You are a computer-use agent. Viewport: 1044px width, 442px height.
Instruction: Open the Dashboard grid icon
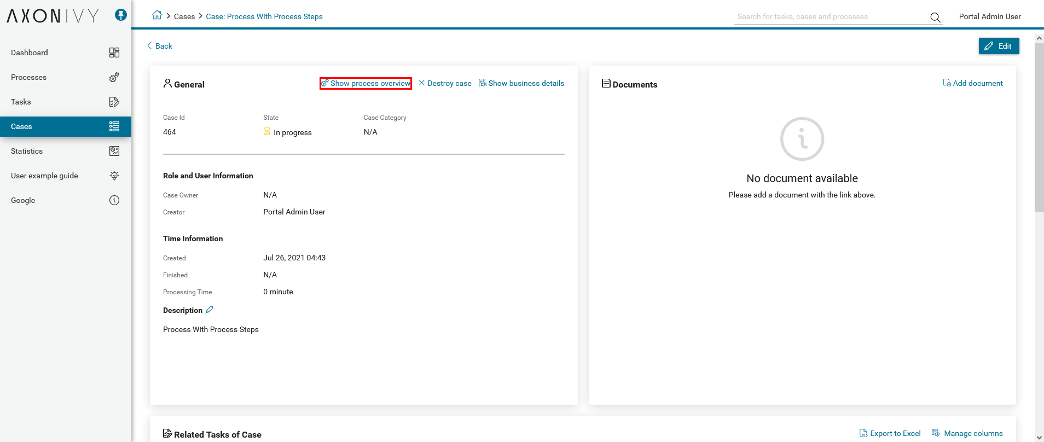[114, 53]
